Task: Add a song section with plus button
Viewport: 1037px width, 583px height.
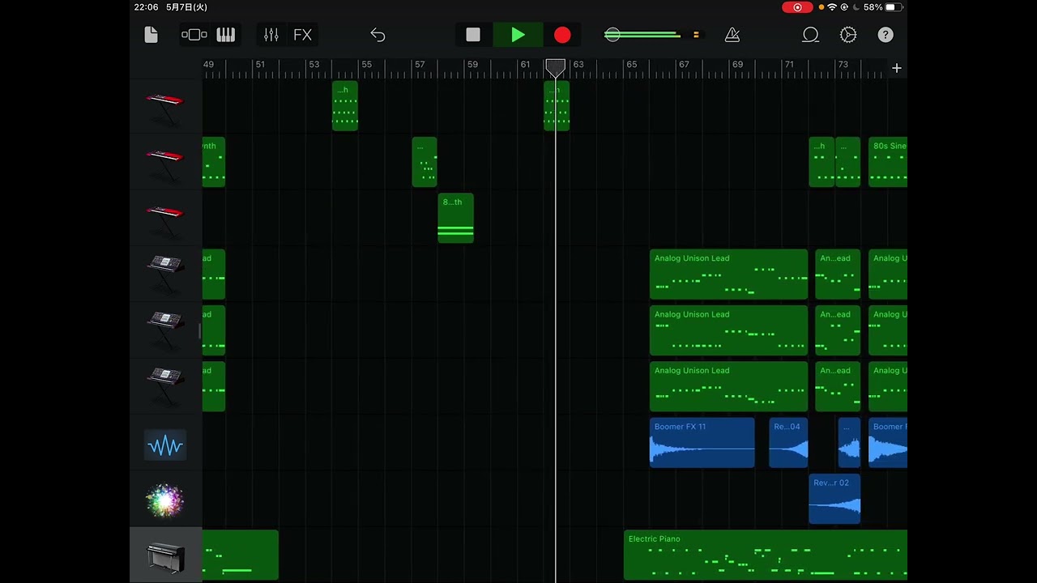Action: coord(897,68)
